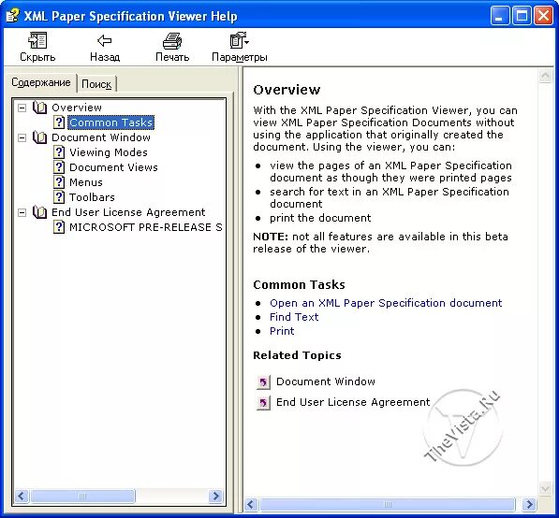This screenshot has height=518, width=559.
Task: Select Menus topic in the tree
Action: 86,182
